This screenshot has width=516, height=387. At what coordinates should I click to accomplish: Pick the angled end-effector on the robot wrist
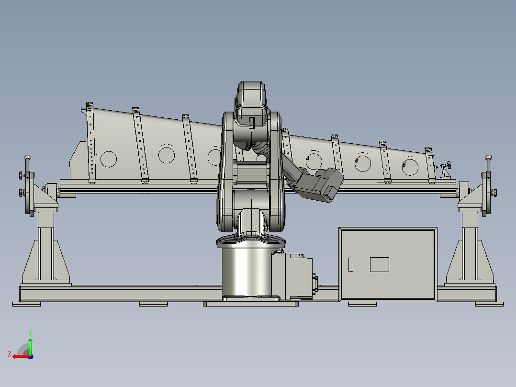[319, 184]
